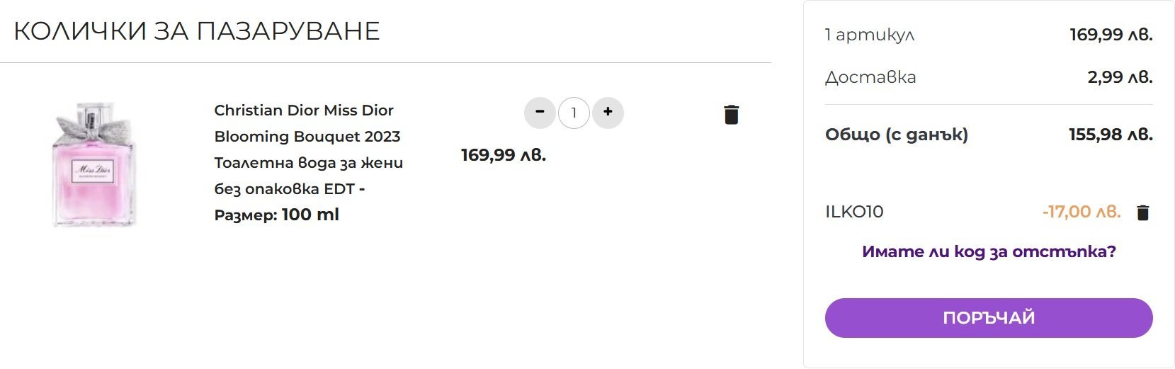Click the order total 155,98 лв.
Viewport: 1175px width, 369px height.
[x=1111, y=135]
